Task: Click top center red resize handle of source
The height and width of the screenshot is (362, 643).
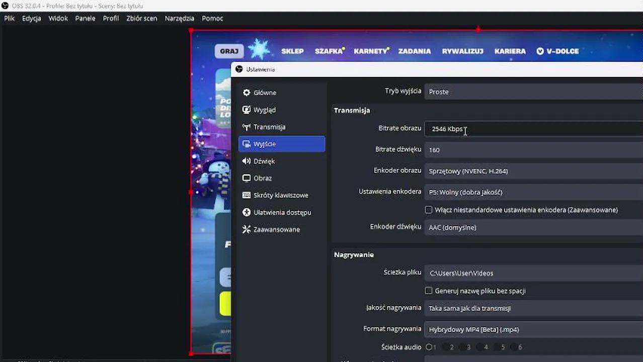Action: pyautogui.click(x=478, y=30)
